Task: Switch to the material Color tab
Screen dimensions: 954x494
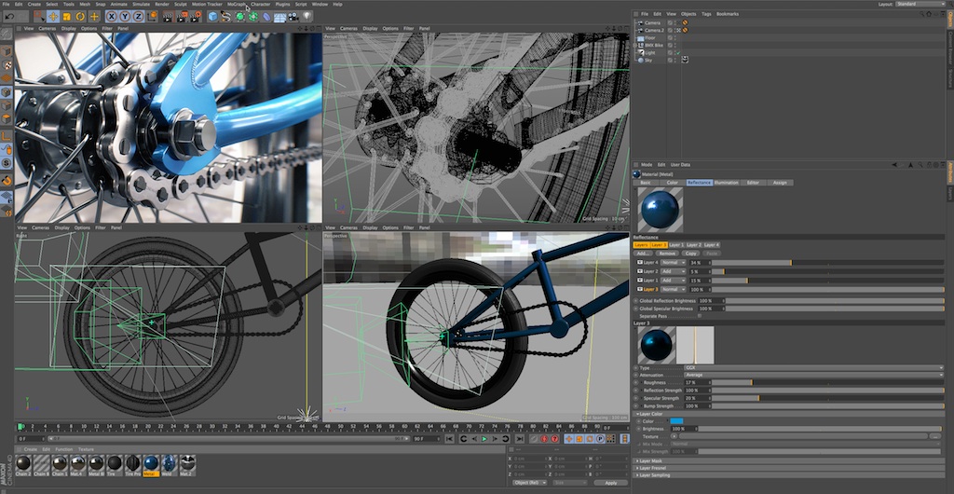Action: [673, 183]
